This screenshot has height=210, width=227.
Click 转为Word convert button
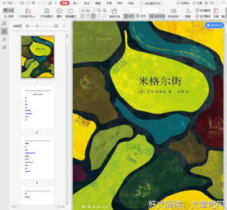(x=215, y=25)
